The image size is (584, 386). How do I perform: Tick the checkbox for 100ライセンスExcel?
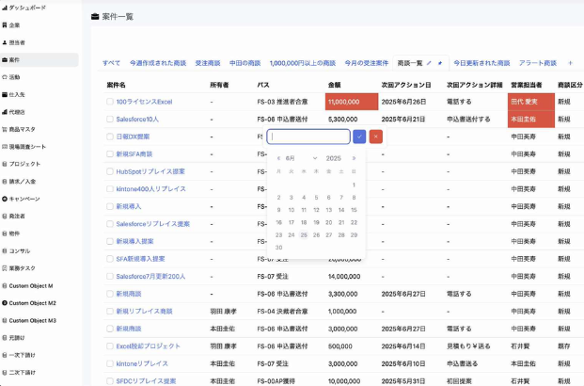point(110,102)
